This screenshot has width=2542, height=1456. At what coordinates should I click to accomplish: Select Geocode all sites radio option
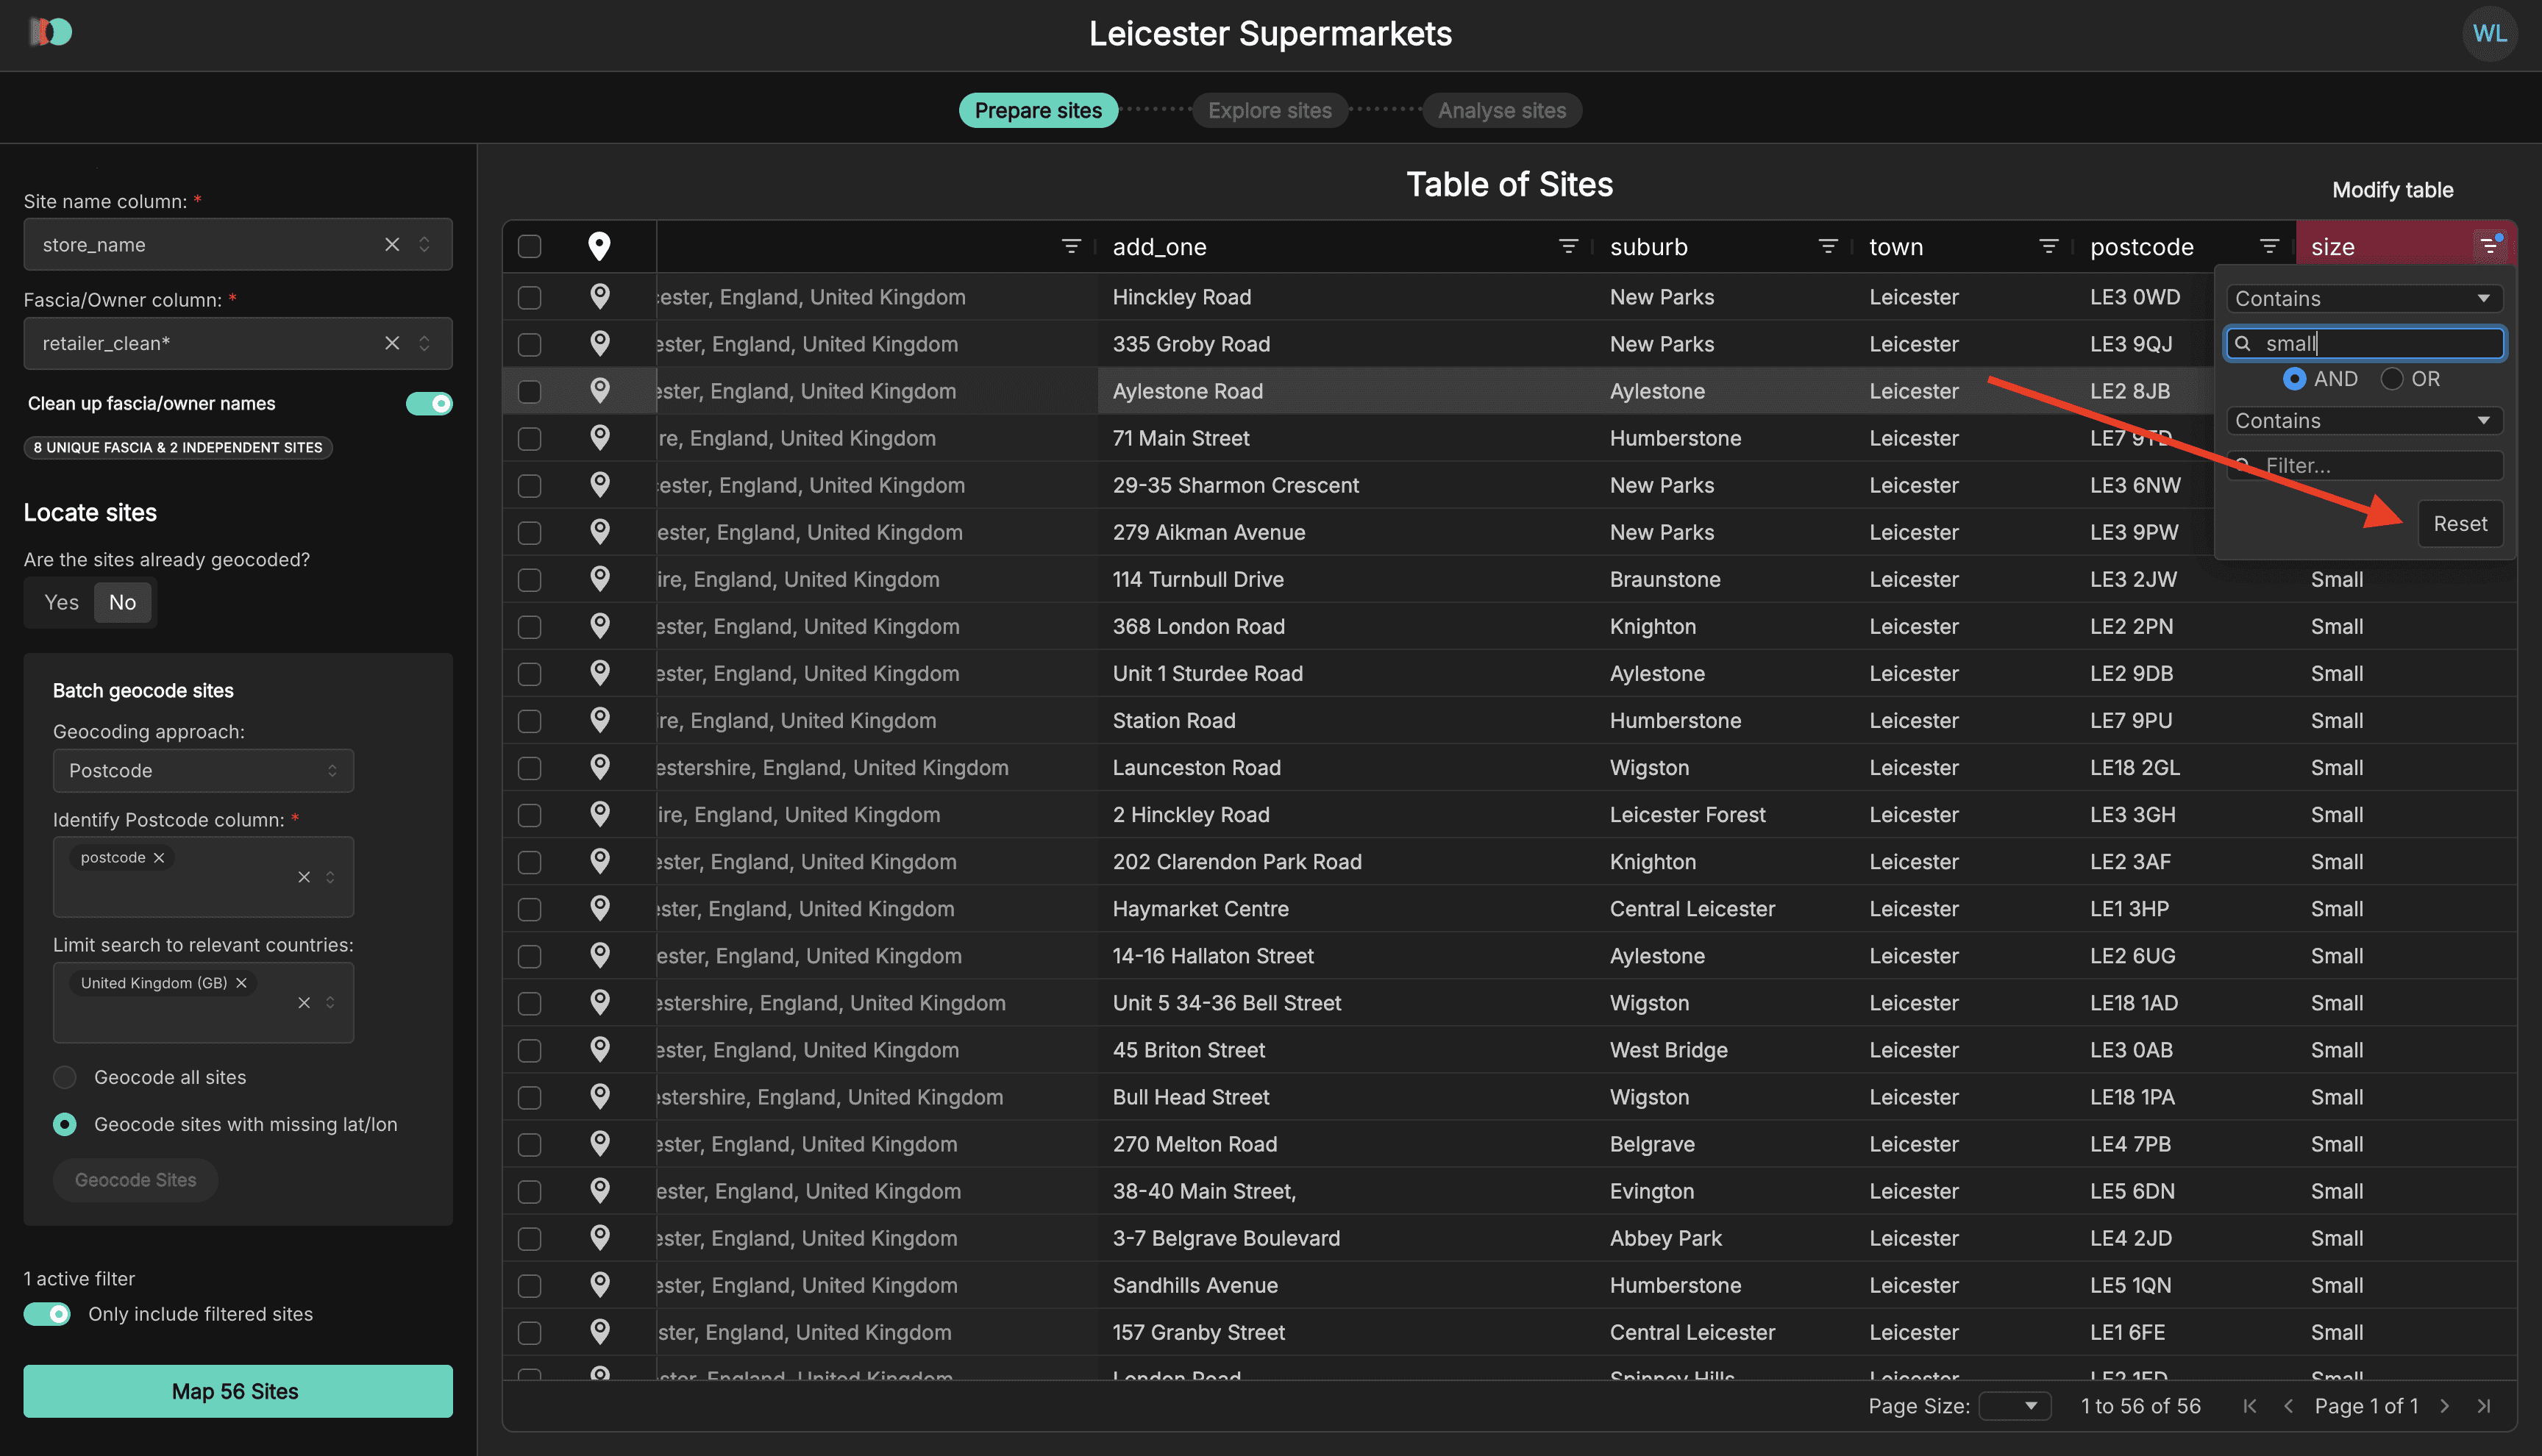(65, 1077)
